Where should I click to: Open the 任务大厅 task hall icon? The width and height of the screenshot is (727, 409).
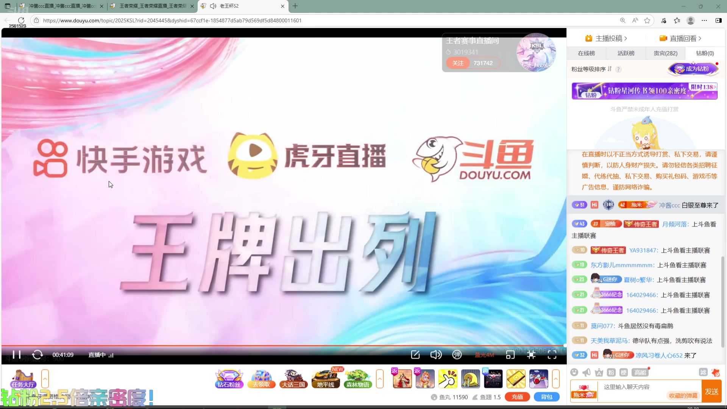23,379
